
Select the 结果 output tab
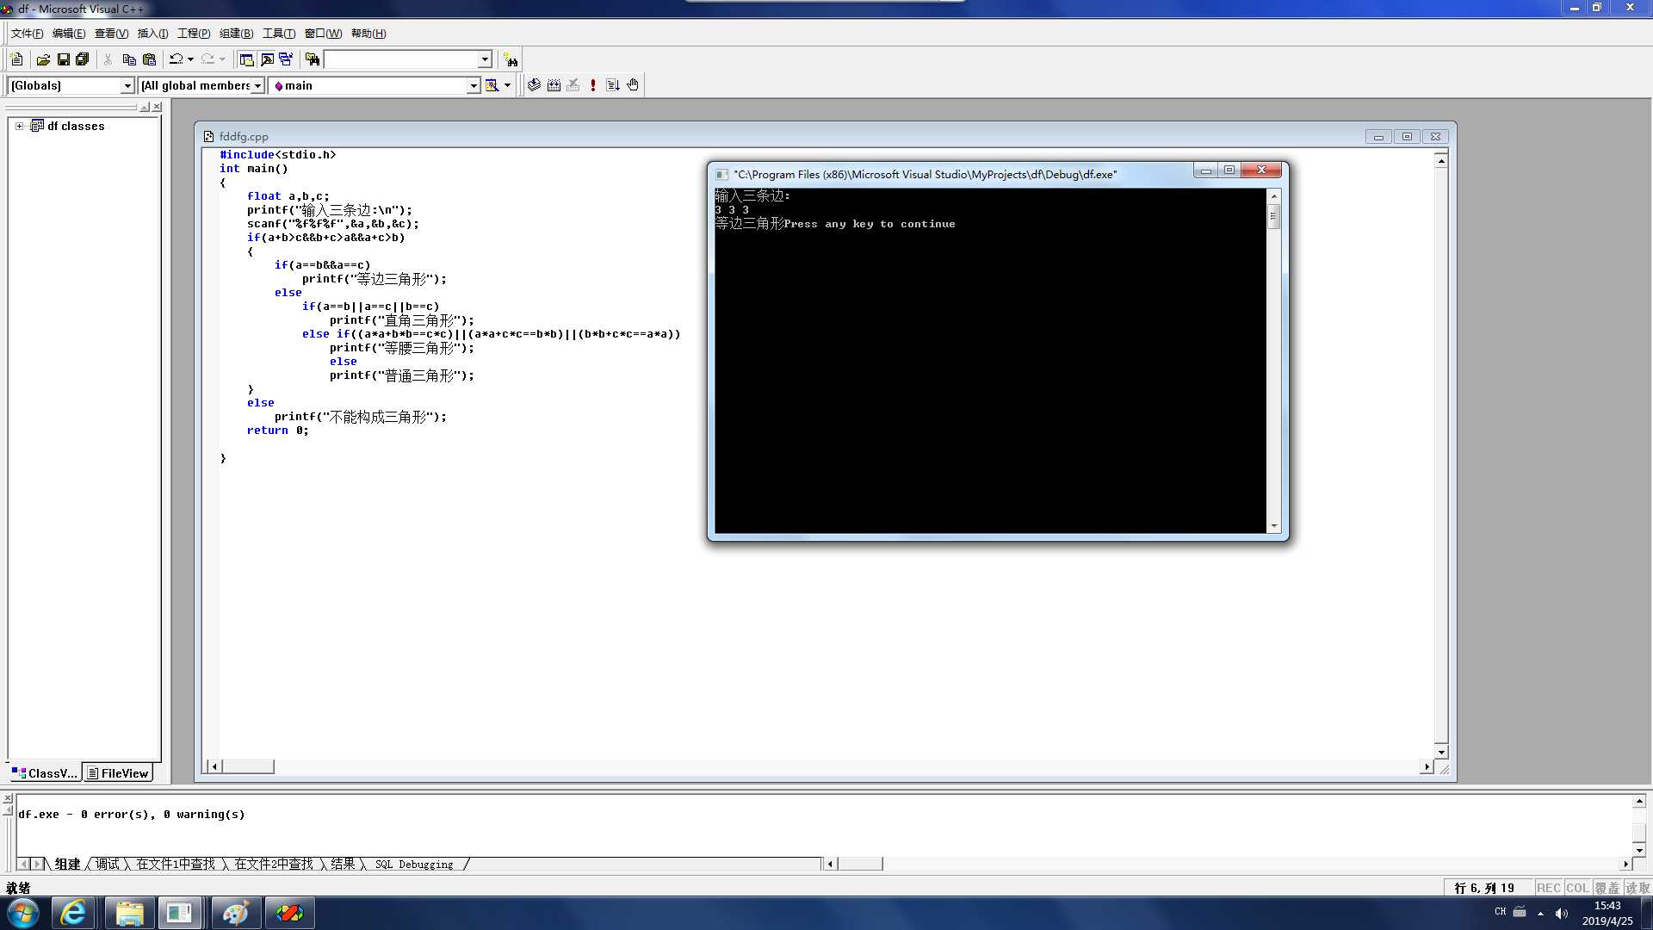coord(343,864)
